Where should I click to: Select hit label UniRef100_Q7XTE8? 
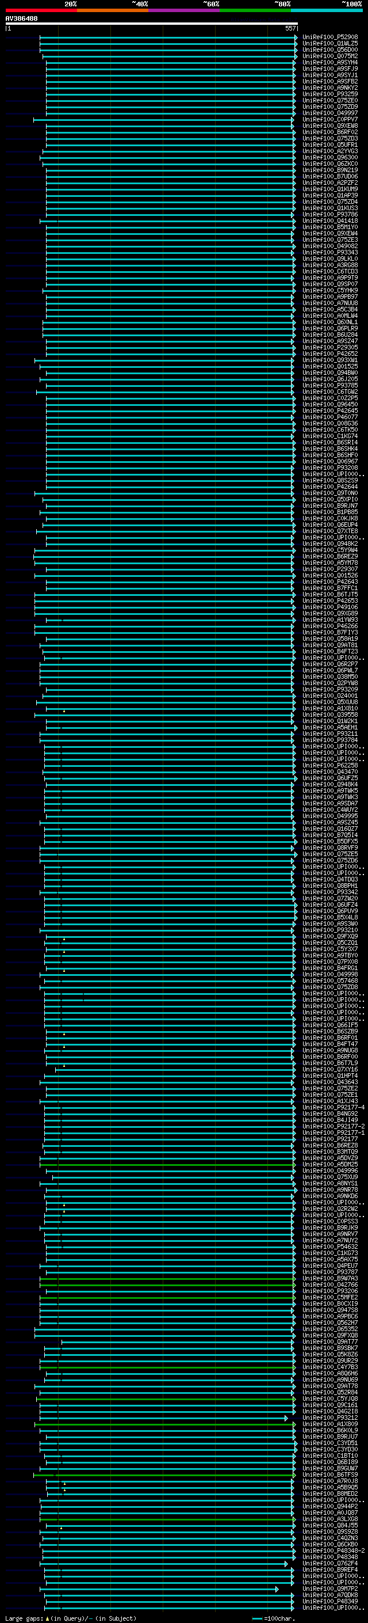click(x=329, y=531)
